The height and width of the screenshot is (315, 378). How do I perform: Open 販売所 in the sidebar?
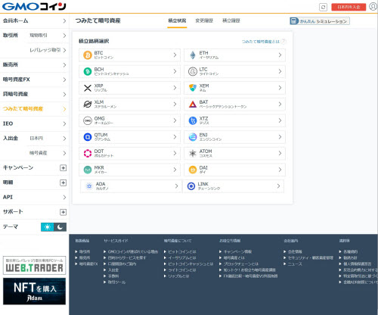click(x=34, y=65)
